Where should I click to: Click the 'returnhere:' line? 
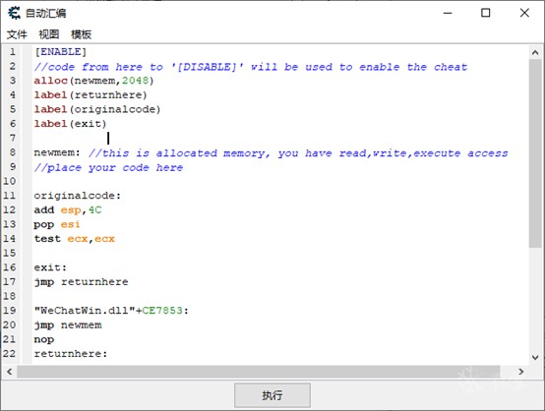pyautogui.click(x=71, y=354)
